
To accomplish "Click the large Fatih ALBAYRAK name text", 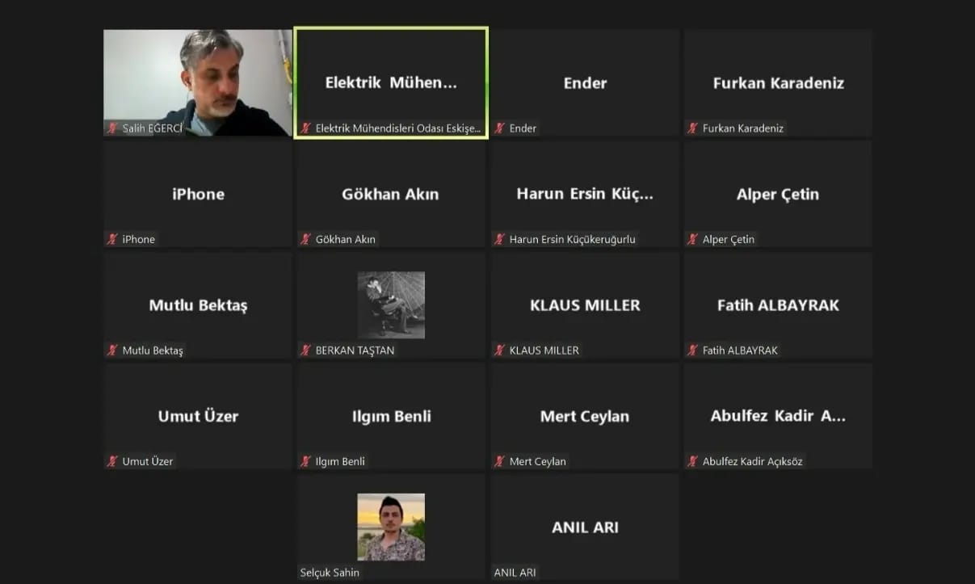I will click(x=778, y=305).
